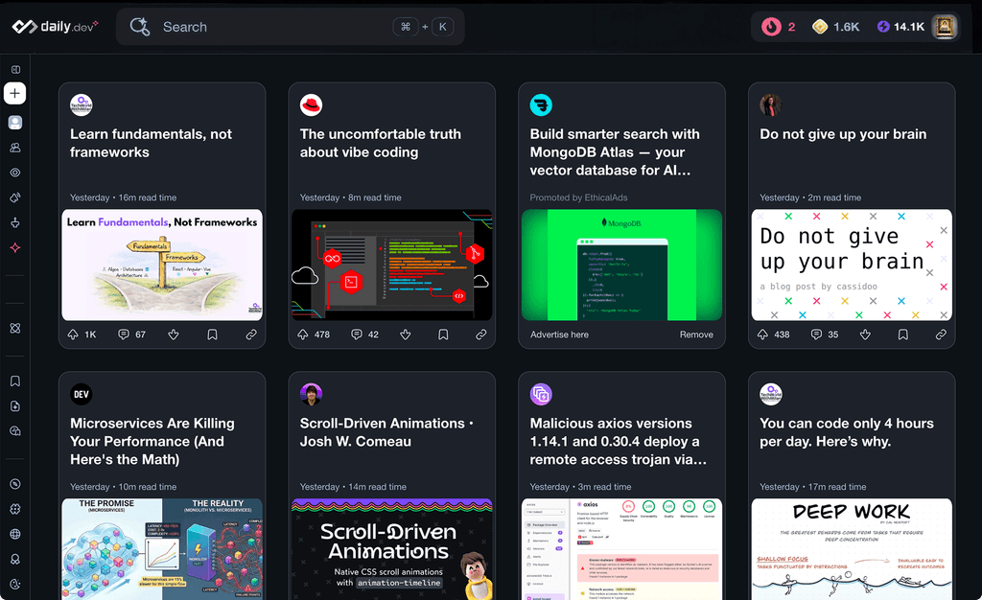The width and height of the screenshot is (982, 600).
Task: Click Josh Comeau avatar on Scroll-Driven card
Action: (312, 394)
